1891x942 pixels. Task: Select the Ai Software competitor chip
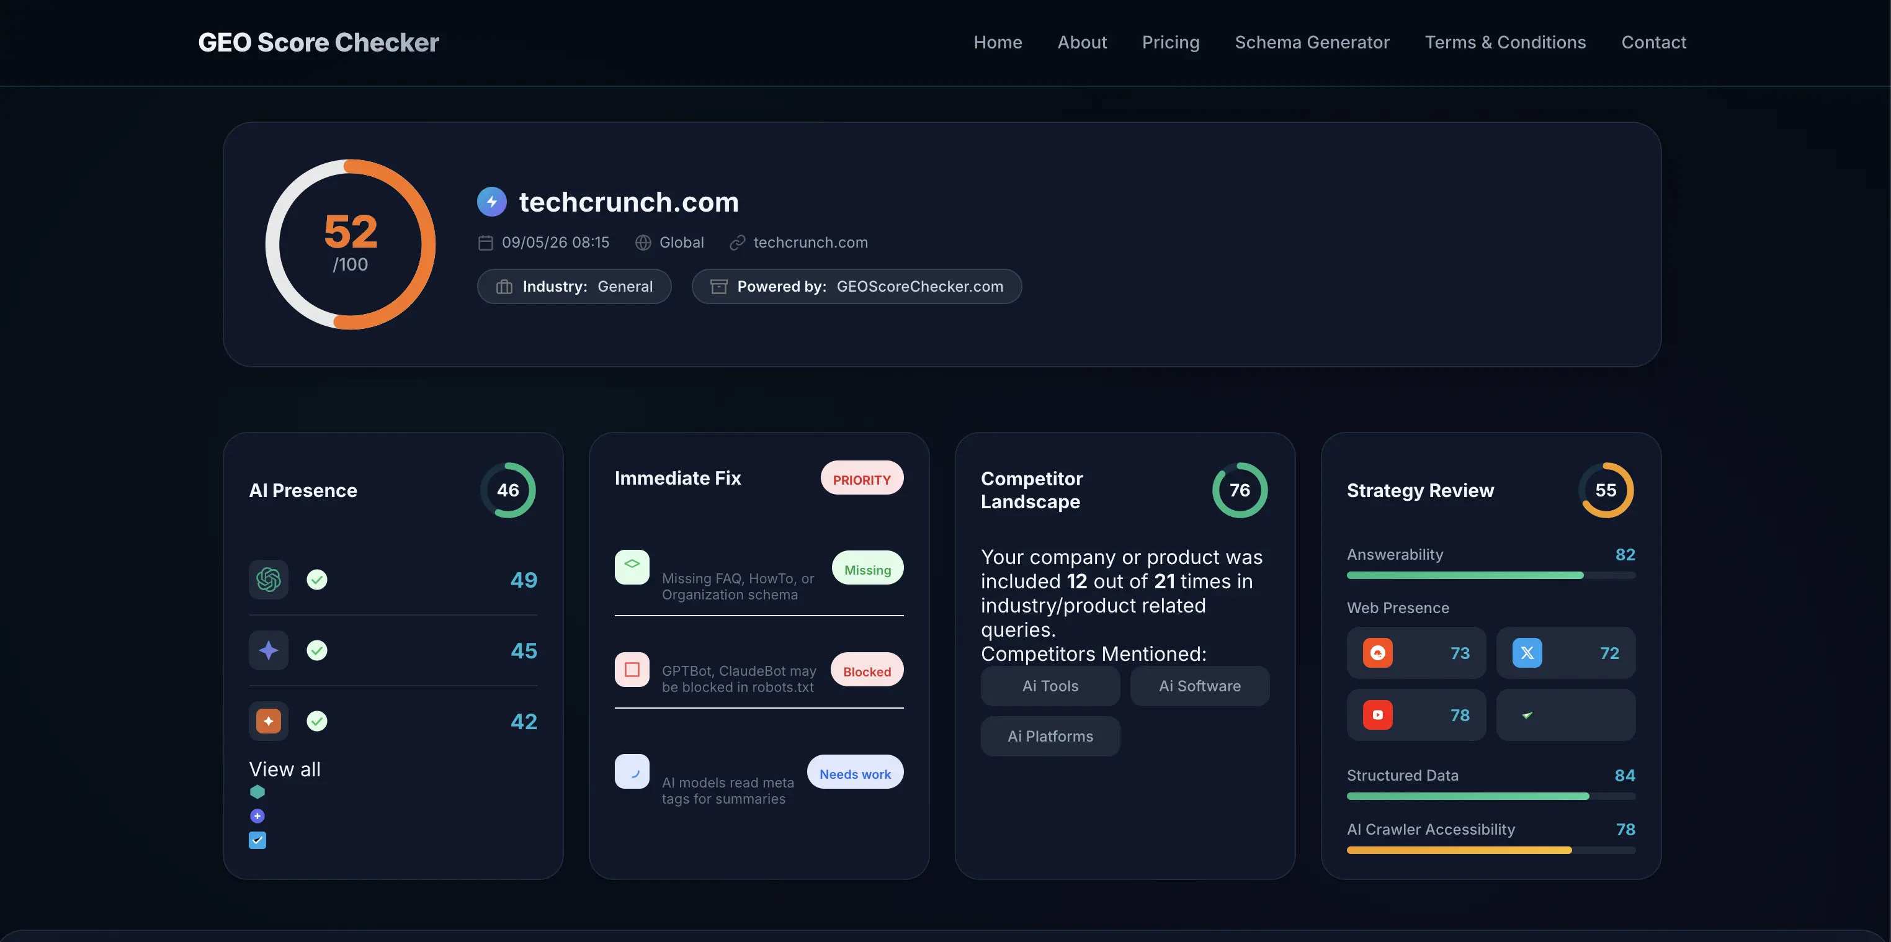point(1200,686)
